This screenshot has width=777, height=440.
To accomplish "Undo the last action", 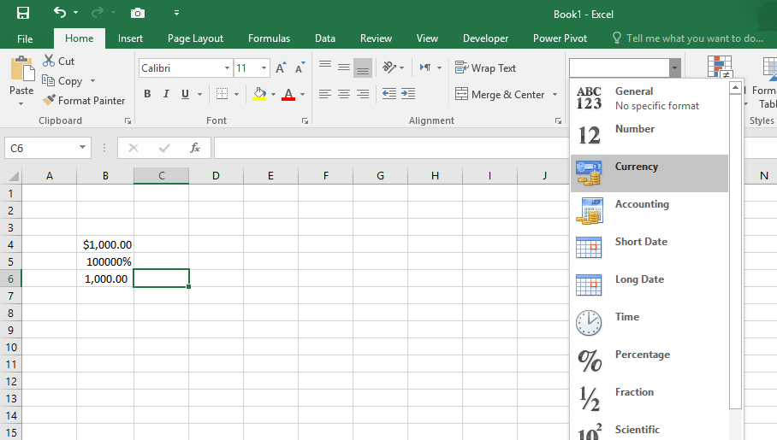I will (59, 12).
